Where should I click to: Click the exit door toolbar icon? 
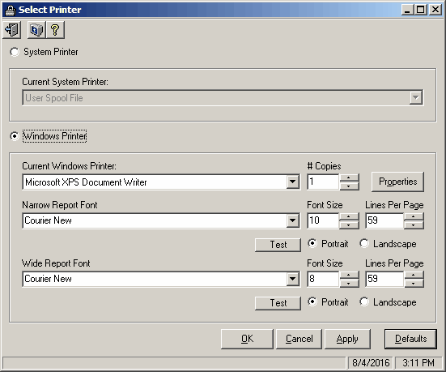click(x=11, y=30)
